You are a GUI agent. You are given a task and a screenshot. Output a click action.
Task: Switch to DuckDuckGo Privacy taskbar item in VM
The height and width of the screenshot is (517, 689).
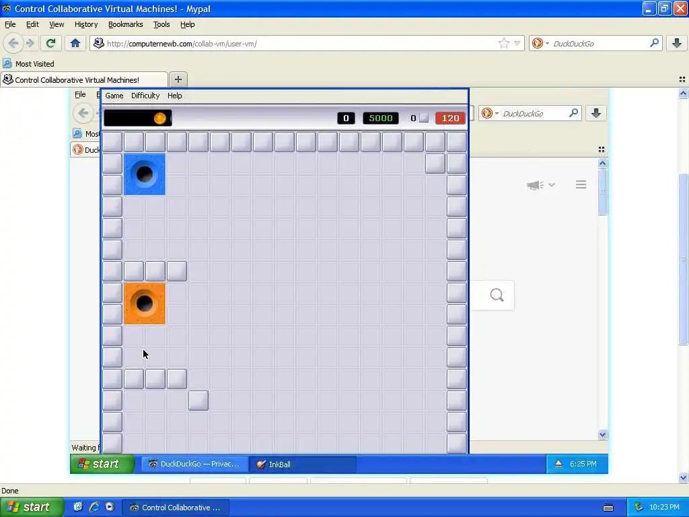[x=194, y=464]
